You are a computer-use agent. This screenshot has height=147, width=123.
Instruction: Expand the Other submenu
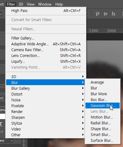(x=45, y=135)
